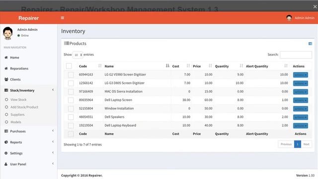Select Add Stock/Product submenu item
The height and width of the screenshot is (179, 318).
click(x=24, y=107)
